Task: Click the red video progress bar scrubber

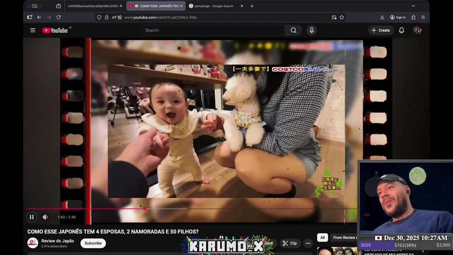Action: point(145,209)
